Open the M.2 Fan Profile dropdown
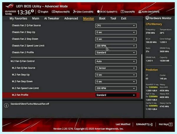The image size is (177, 134). [116, 95]
